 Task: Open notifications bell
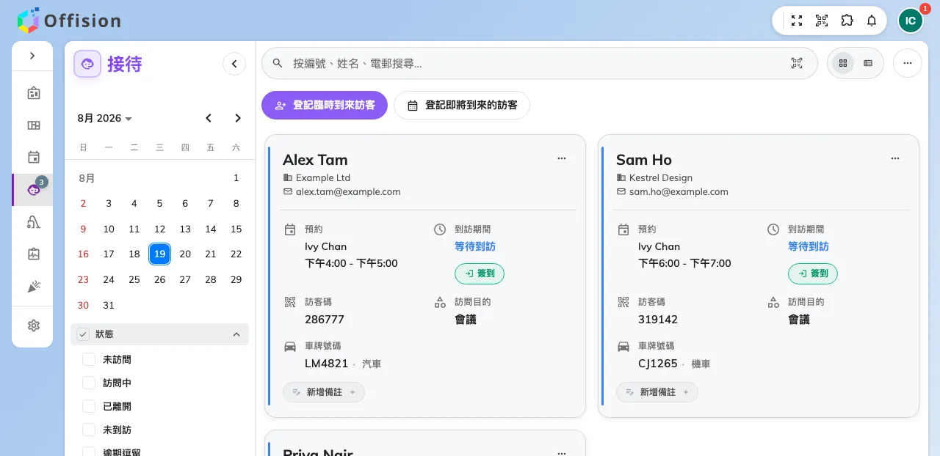coord(872,21)
